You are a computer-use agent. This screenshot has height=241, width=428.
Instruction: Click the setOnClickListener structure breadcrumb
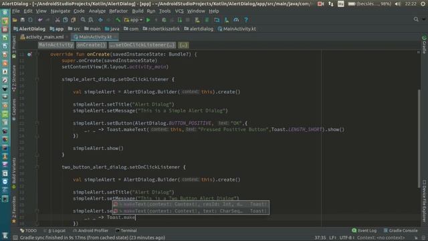[x=142, y=45]
